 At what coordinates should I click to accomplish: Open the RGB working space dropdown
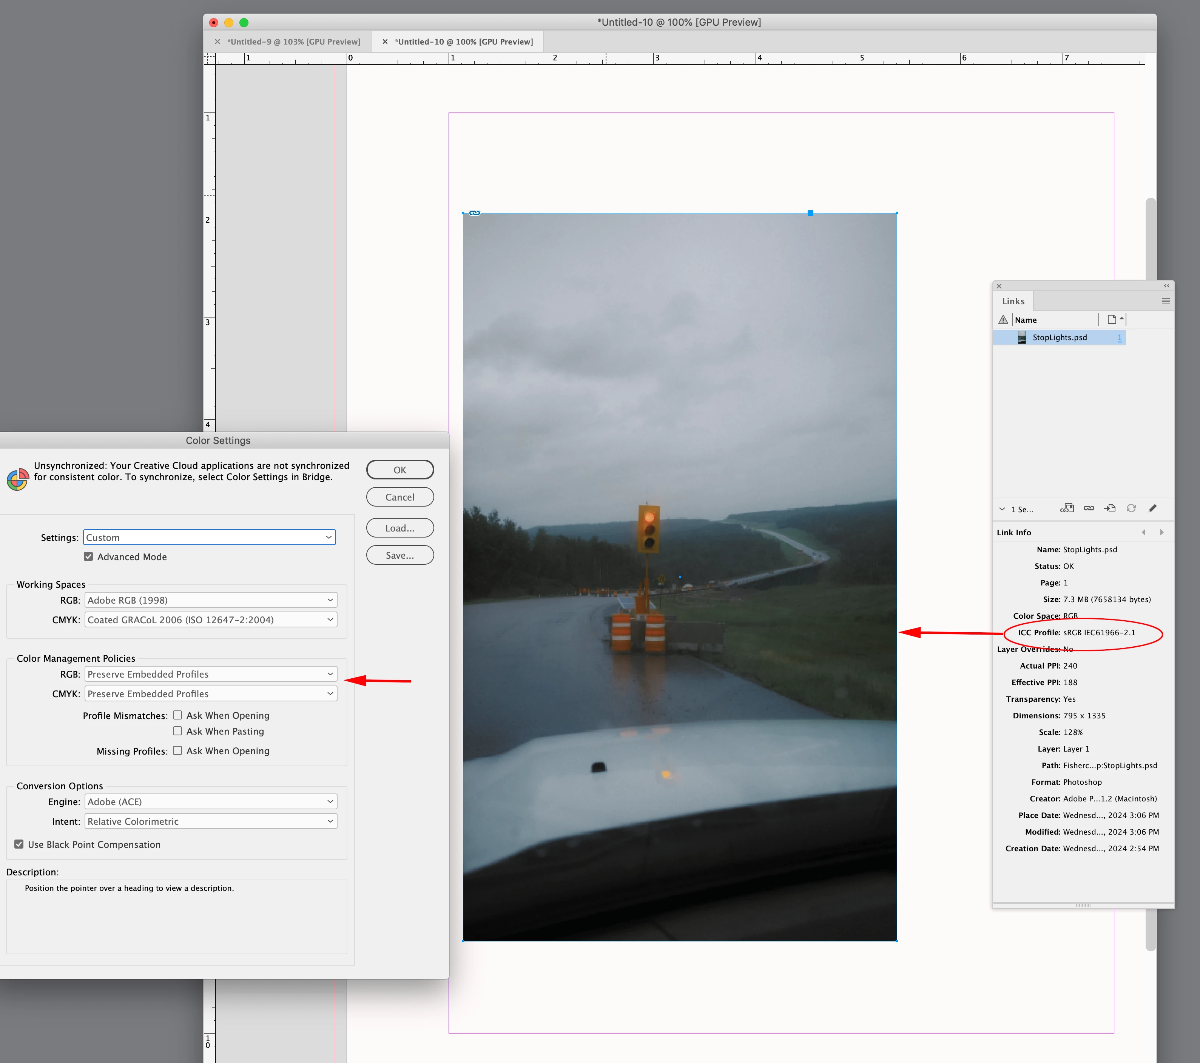click(x=211, y=600)
